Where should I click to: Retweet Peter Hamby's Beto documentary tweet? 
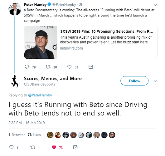pos(48,67)
